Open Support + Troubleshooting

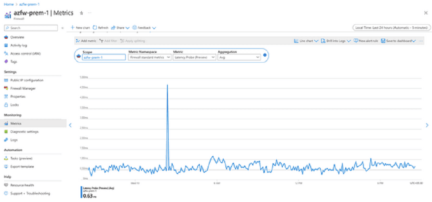pos(30,194)
